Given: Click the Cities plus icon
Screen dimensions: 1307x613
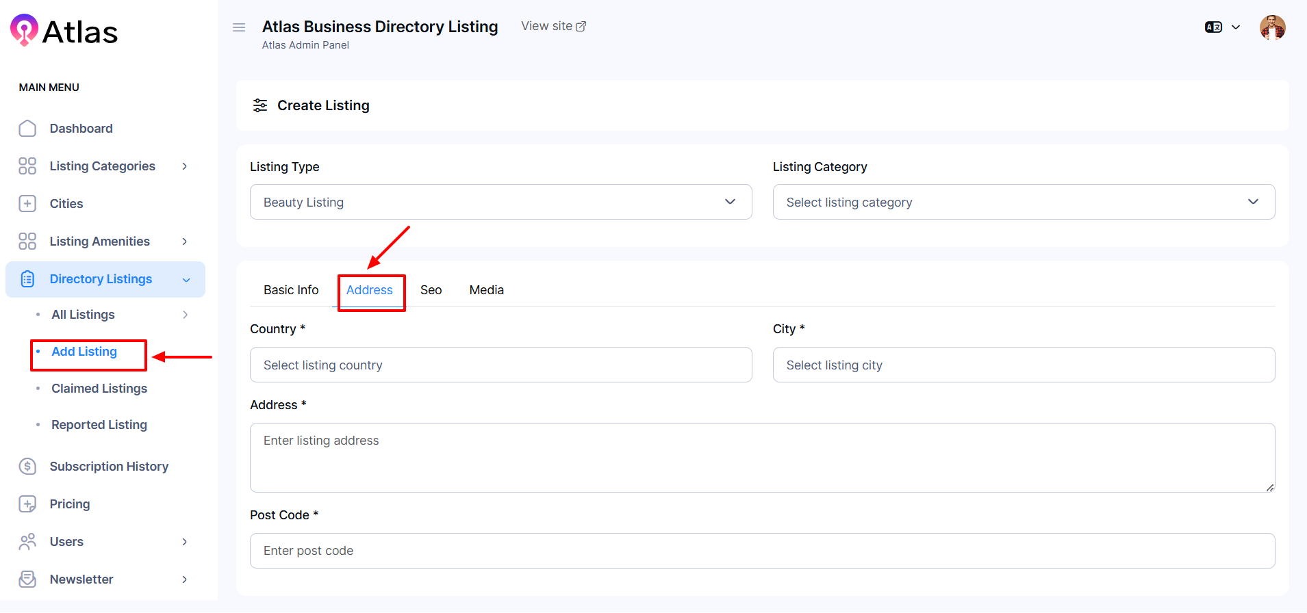Looking at the screenshot, I should 27,204.
